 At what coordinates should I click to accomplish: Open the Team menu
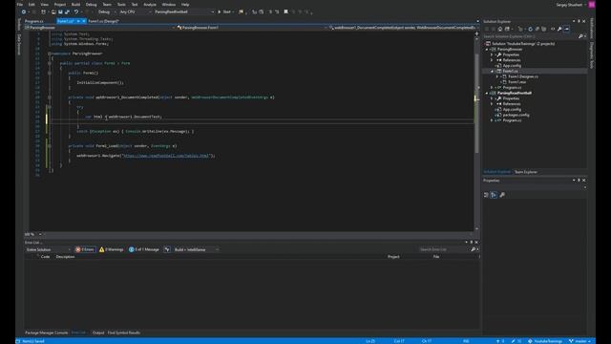click(x=107, y=4)
